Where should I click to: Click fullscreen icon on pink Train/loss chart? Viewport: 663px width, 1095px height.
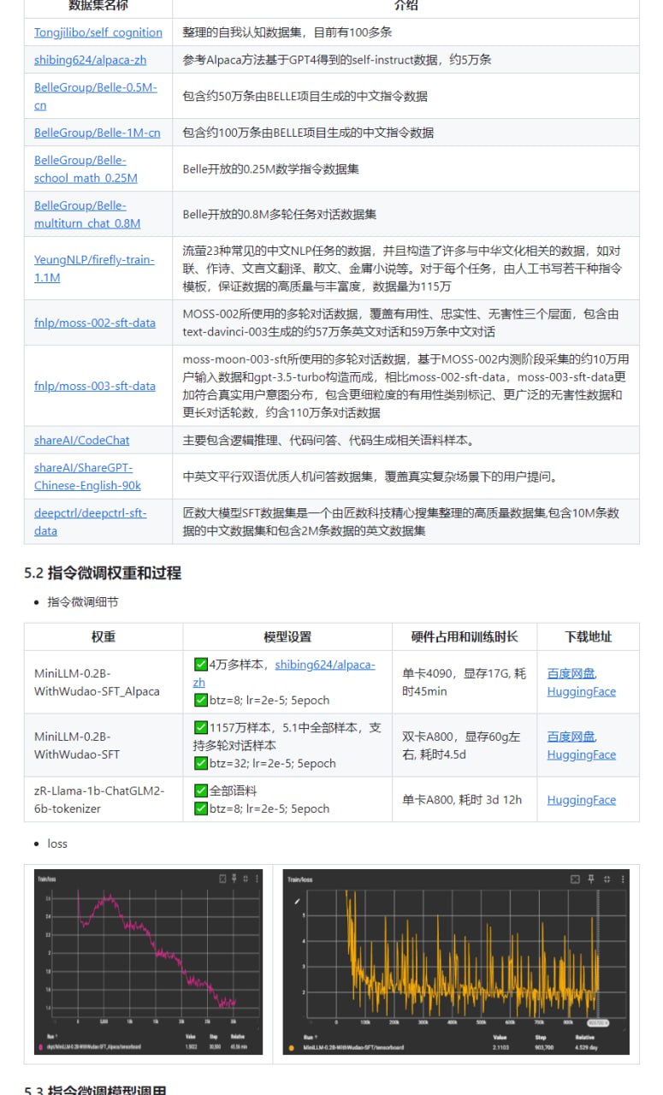pos(222,879)
